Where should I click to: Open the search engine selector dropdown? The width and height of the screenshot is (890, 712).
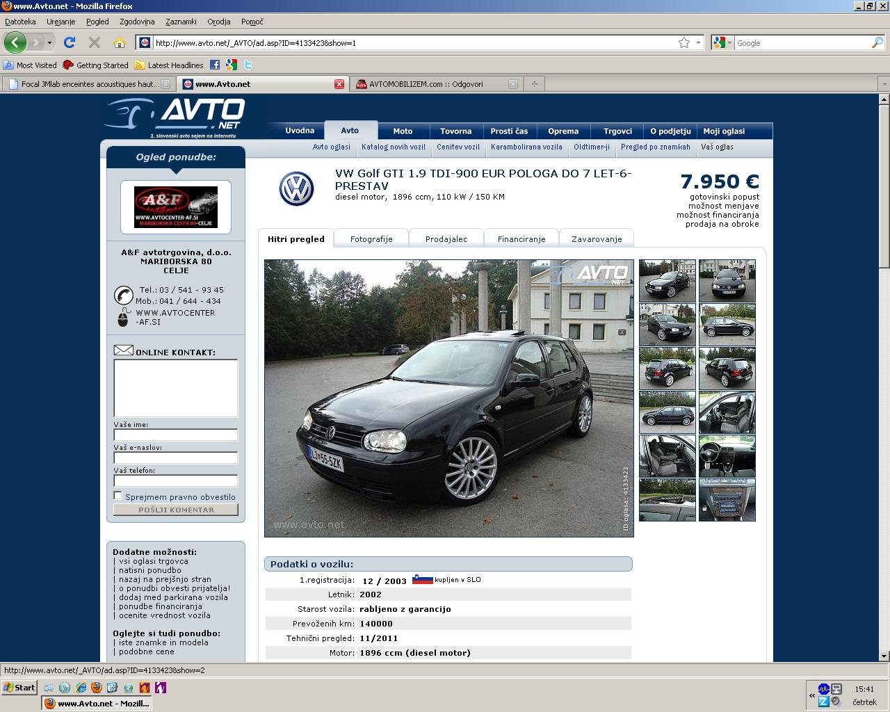[x=723, y=42]
